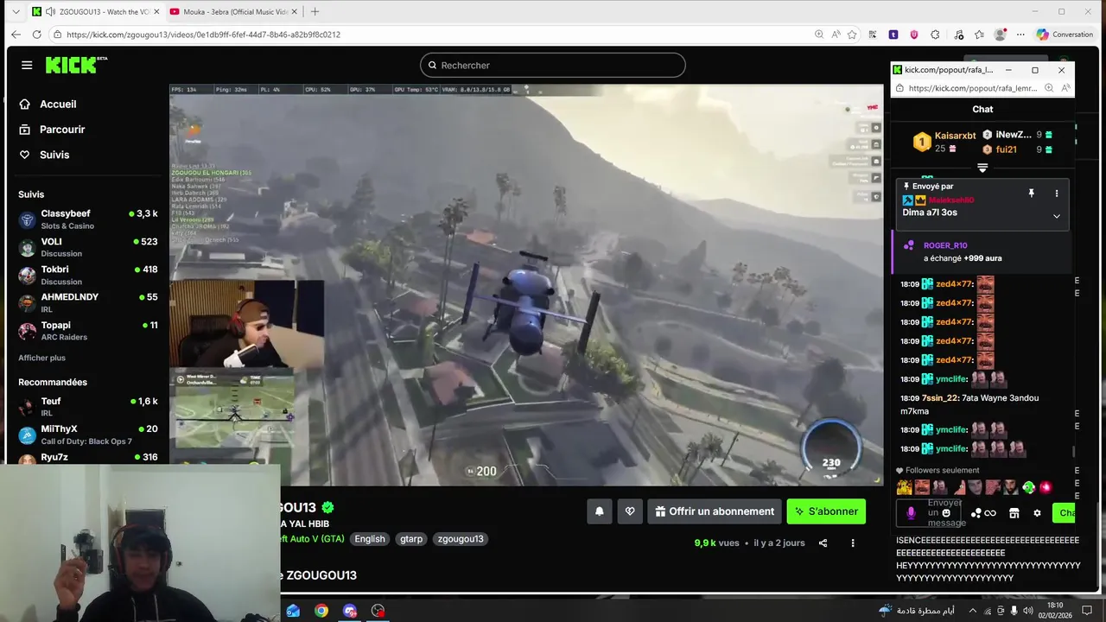The width and height of the screenshot is (1106, 622).
Task: Go to Accueil in the sidebar
Action: point(58,104)
